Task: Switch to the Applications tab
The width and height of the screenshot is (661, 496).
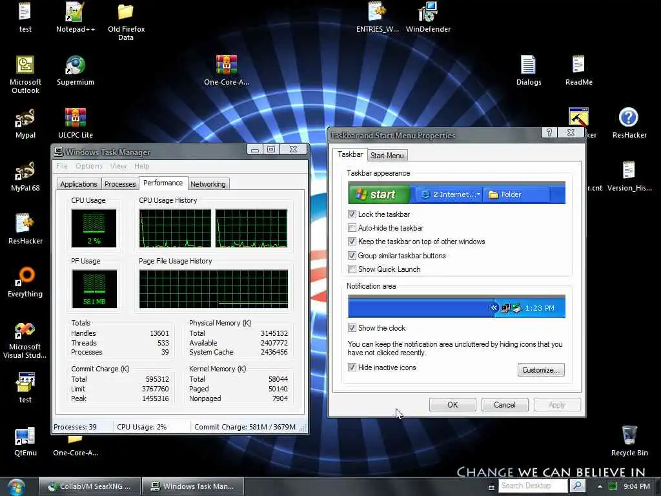Action: (x=78, y=184)
